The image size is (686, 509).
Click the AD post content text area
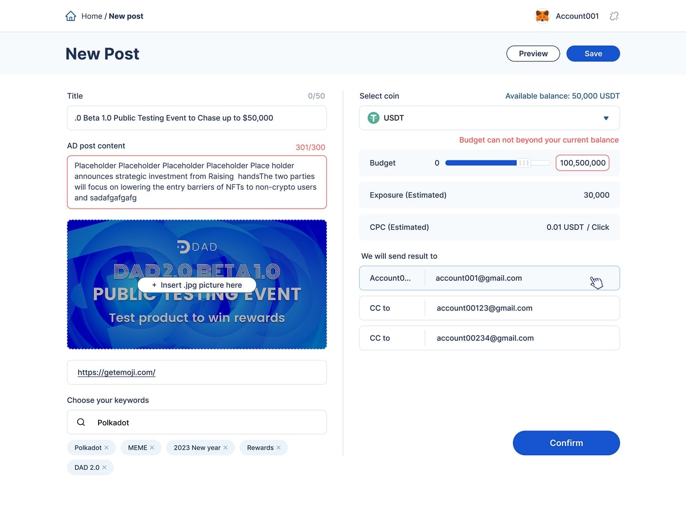click(197, 182)
